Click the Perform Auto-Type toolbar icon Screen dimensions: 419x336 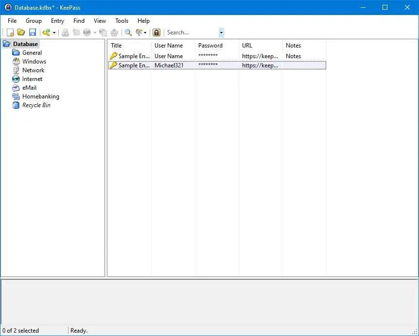pos(114,32)
